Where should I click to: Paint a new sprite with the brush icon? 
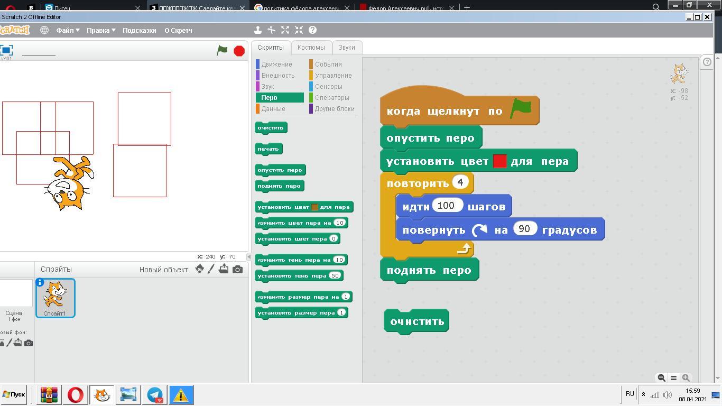coord(211,269)
